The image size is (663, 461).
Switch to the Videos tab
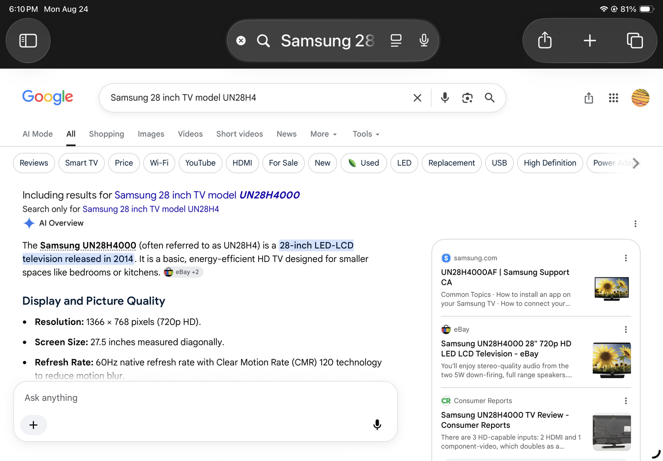pyautogui.click(x=190, y=134)
